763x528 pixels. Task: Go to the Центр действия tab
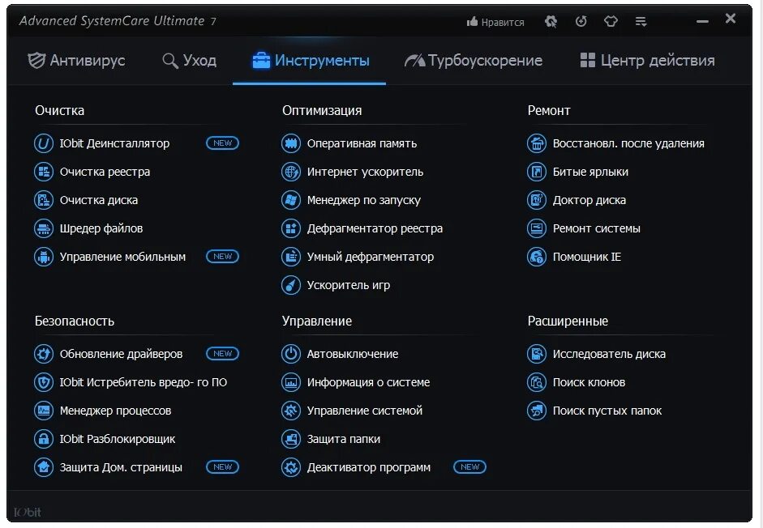coord(647,61)
